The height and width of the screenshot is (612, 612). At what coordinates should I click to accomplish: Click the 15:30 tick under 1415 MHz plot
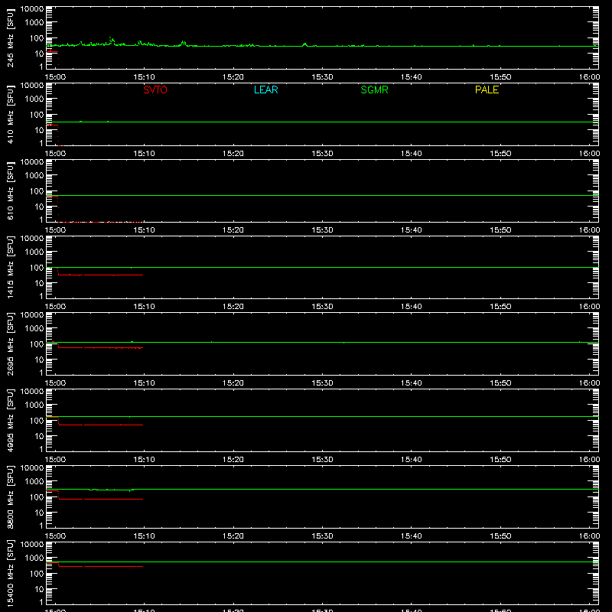click(x=322, y=307)
